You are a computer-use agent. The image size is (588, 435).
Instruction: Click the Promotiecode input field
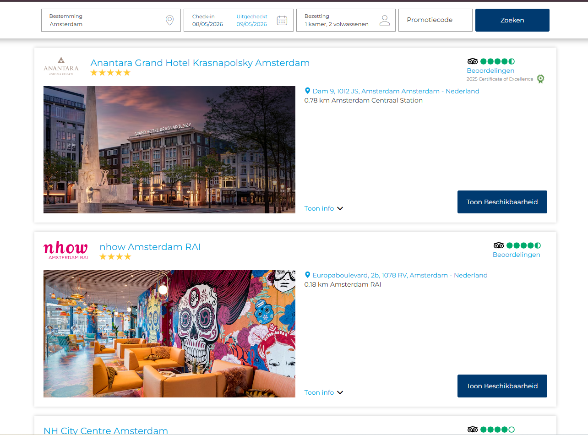(x=436, y=20)
